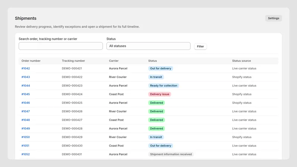The image size is (297, 167).
Task: Open order #1047
Action: tap(26, 111)
